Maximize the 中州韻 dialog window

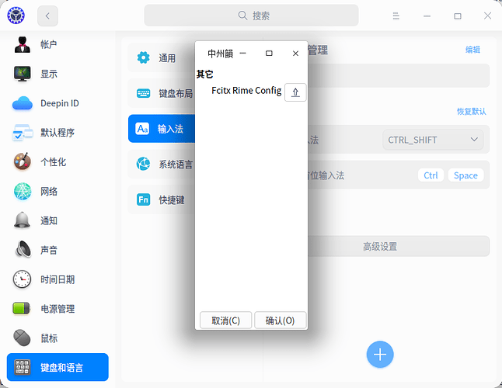[269, 54]
